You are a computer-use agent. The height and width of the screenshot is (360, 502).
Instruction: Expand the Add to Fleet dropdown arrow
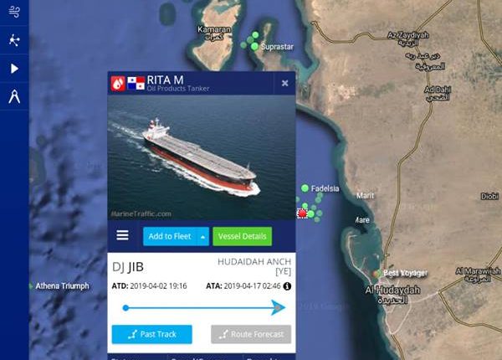pos(203,237)
